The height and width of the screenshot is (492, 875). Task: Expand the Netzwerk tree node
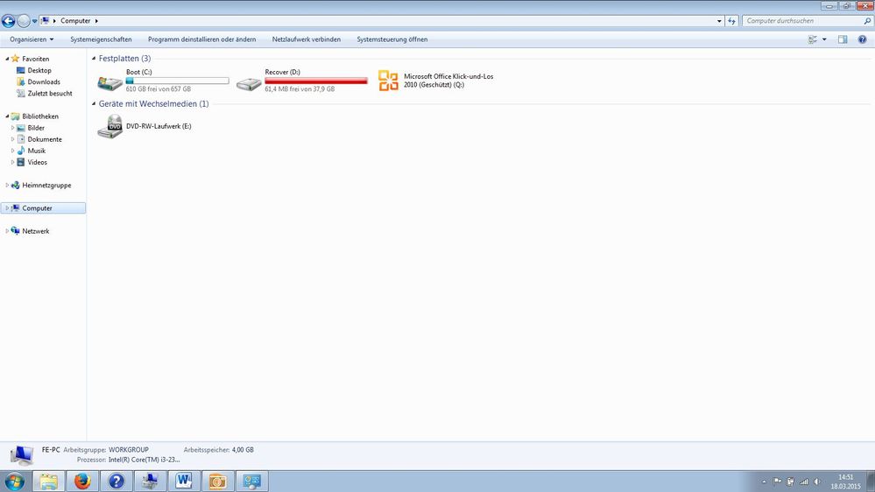[7, 231]
